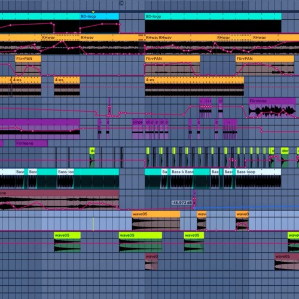Click the yellow insert marker triangle above BD-loop
Screen dimensions: 299x299
pos(93,12)
